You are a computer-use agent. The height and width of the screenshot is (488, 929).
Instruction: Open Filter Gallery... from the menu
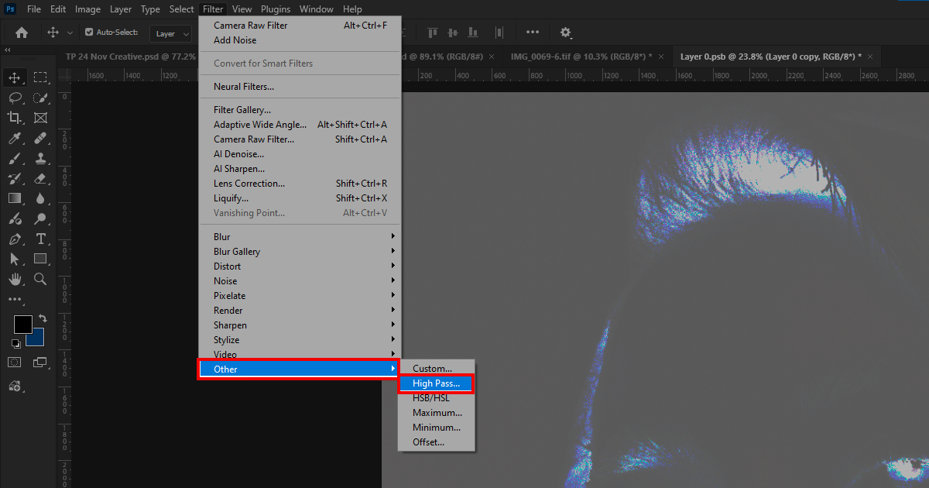(300, 110)
